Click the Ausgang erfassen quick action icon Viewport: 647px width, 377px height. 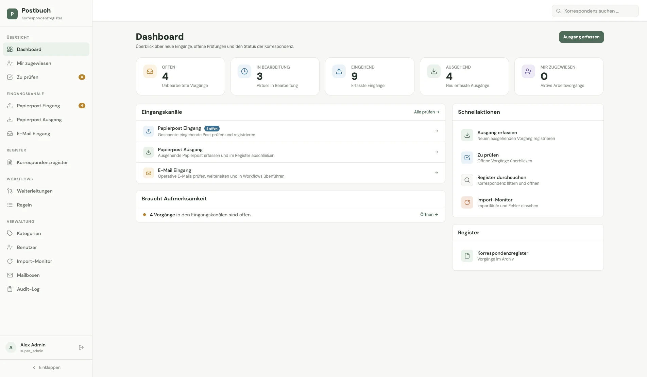[467, 135]
